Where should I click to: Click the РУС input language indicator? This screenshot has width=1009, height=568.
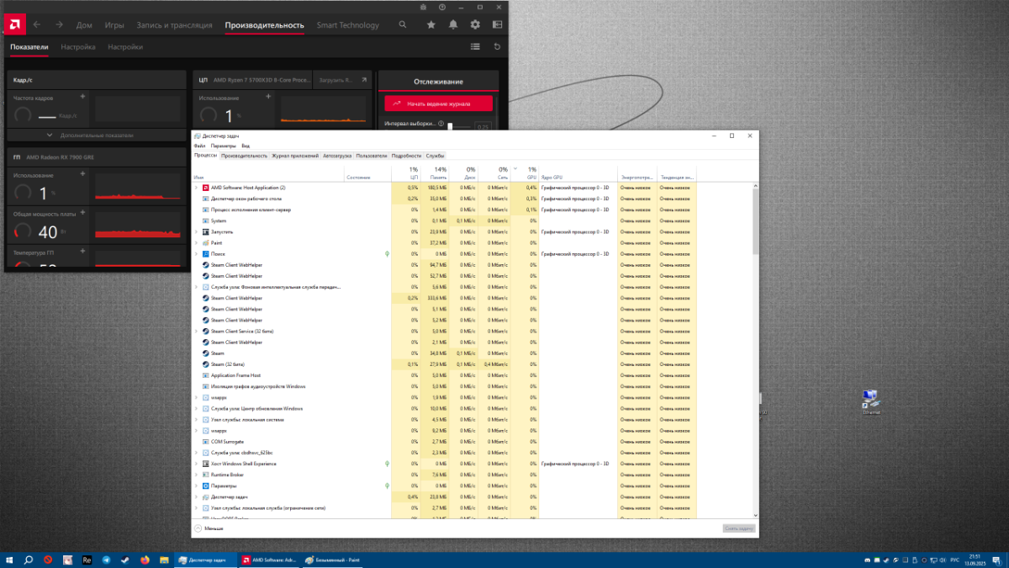click(954, 560)
